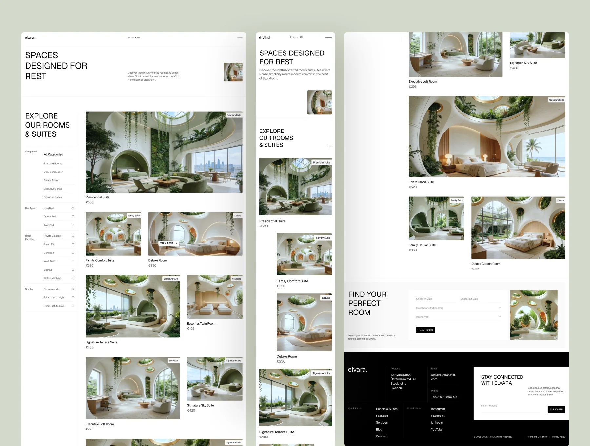
Task: Click elvara logo in desktop header
Action: pyautogui.click(x=30, y=37)
